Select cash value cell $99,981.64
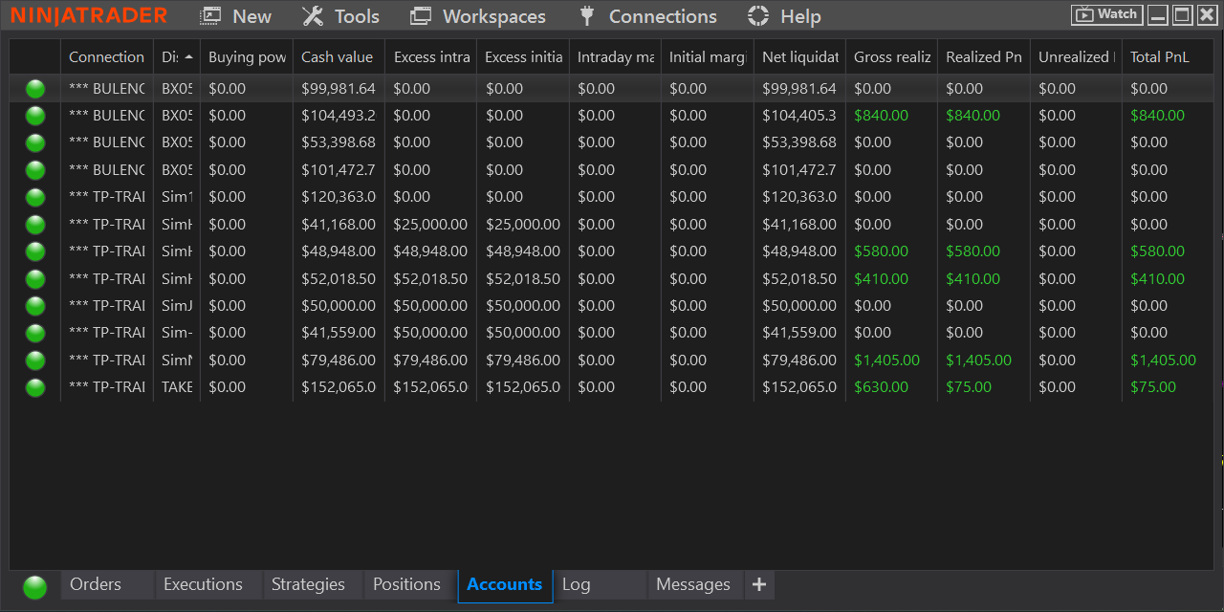1224x612 pixels. [x=339, y=89]
